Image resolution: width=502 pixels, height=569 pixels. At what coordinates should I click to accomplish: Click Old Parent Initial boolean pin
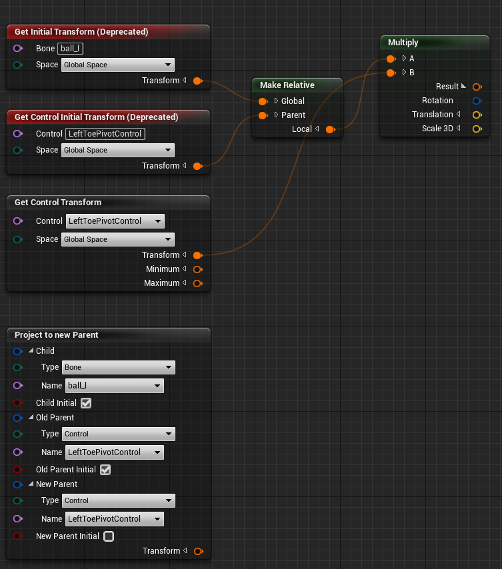click(x=18, y=470)
